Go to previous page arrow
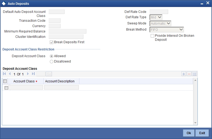Viewport: 212px width, 139px height. (x=10, y=74)
